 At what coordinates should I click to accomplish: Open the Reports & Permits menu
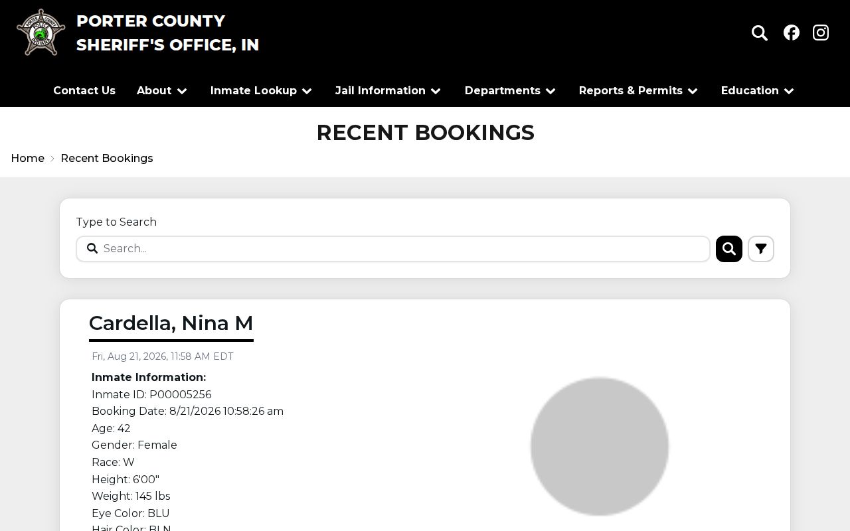[631, 90]
